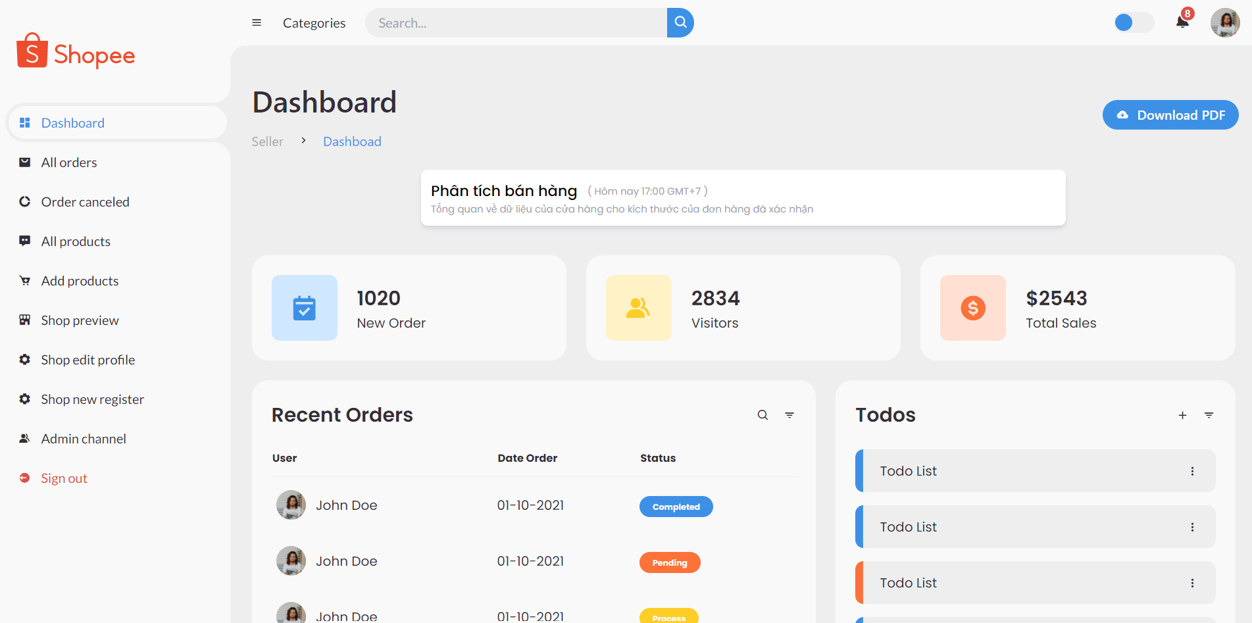The width and height of the screenshot is (1252, 623).
Task: Open options menu for first Todo List
Action: pyautogui.click(x=1192, y=471)
